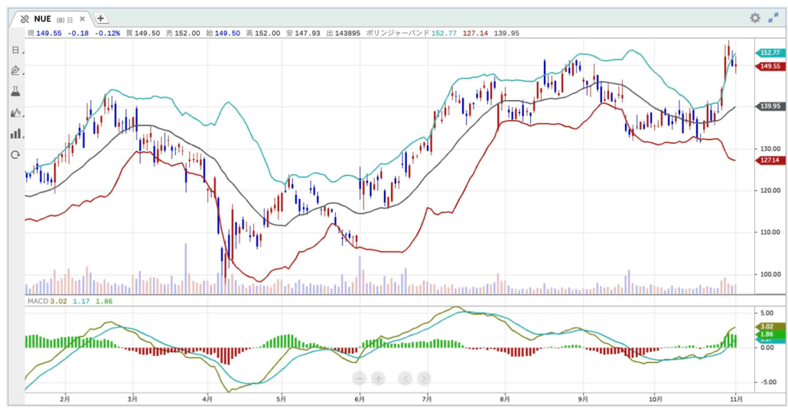Click the link icon beside NUE
788x411 pixels.
[24, 19]
